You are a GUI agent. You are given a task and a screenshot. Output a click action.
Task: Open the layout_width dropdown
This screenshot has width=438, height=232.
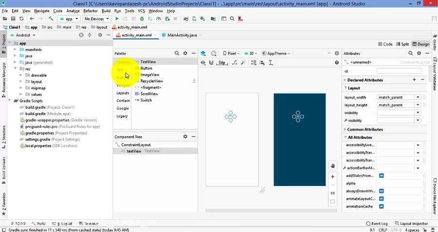coord(418,98)
